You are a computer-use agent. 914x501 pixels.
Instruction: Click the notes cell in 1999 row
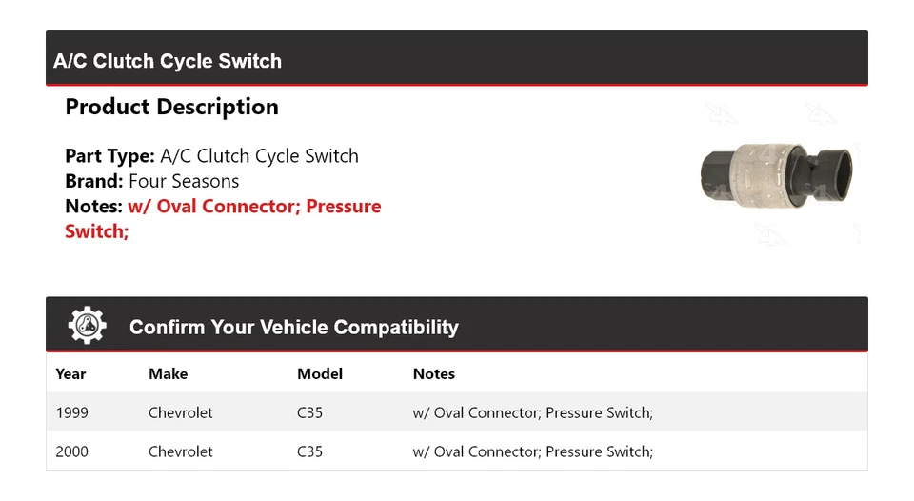(x=532, y=412)
